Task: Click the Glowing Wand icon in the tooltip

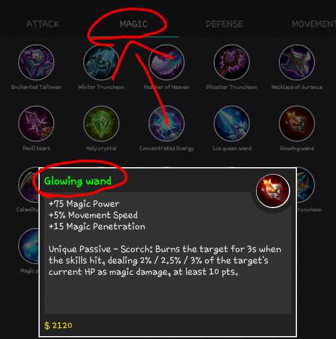Action: pyautogui.click(x=273, y=191)
